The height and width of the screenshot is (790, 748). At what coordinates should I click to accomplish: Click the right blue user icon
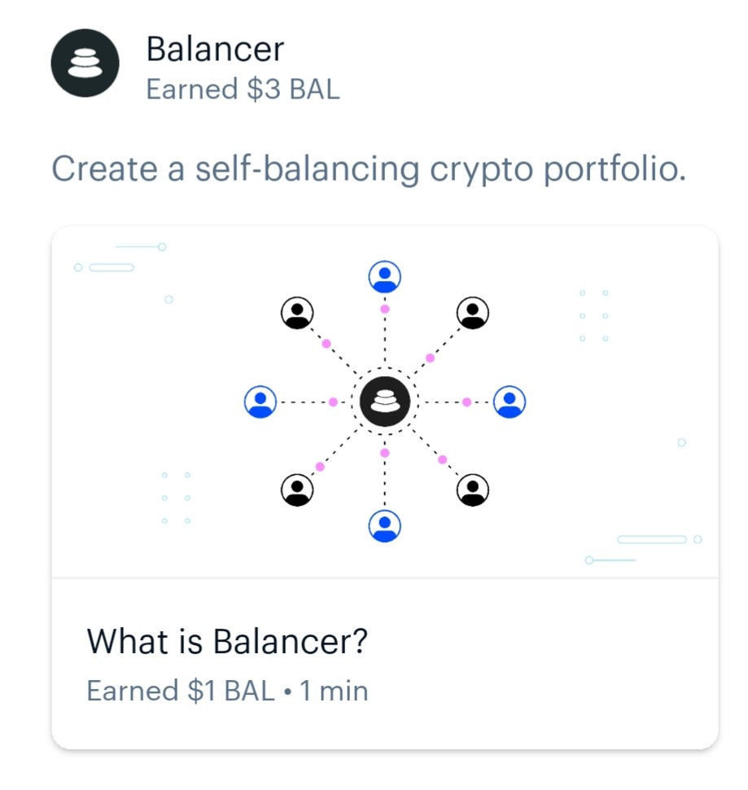point(510,402)
